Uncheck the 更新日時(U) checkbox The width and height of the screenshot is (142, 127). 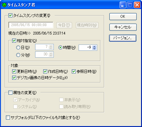tap(14, 72)
